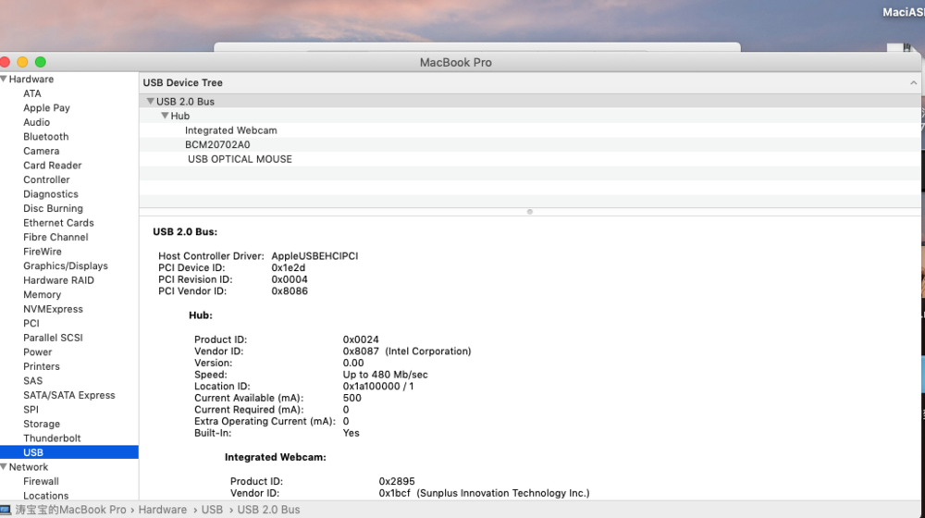
Task: Select BCM20702A0 device in the tree
Action: [217, 144]
